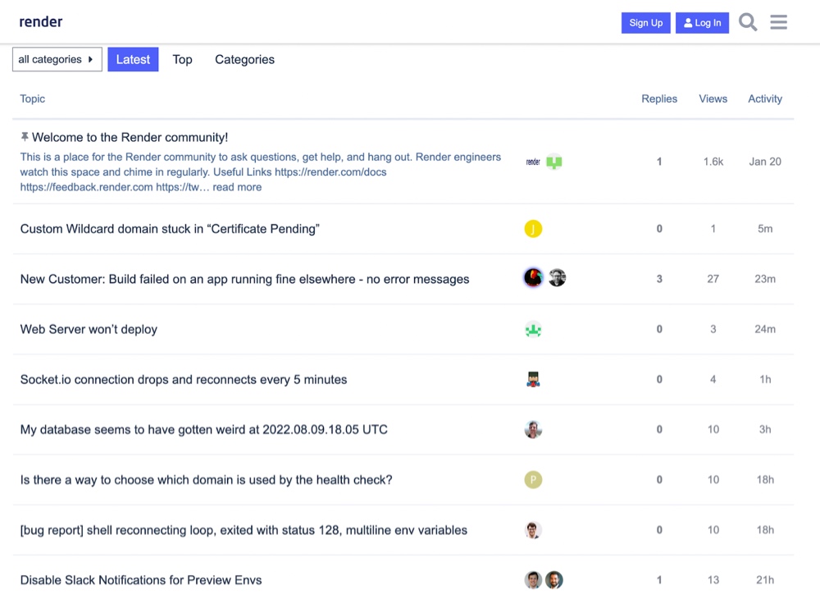
Task: Open the hamburger menu icon
Action: [778, 22]
